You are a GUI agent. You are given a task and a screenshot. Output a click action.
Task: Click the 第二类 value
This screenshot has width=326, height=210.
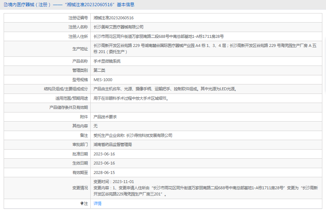[99, 70]
